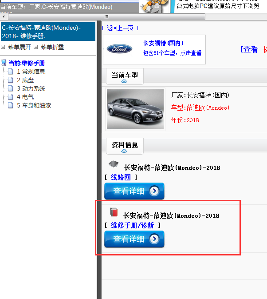Click 查看详细 button under 线路图
The height and width of the screenshot is (299, 267).
(x=134, y=191)
